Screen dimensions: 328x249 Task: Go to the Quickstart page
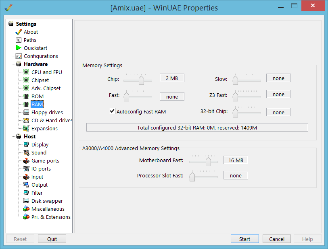click(36, 48)
